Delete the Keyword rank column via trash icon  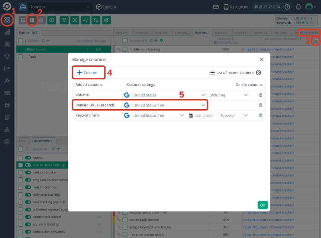[260, 115]
